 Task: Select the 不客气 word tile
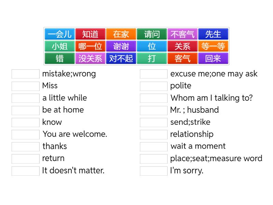coord(183,34)
